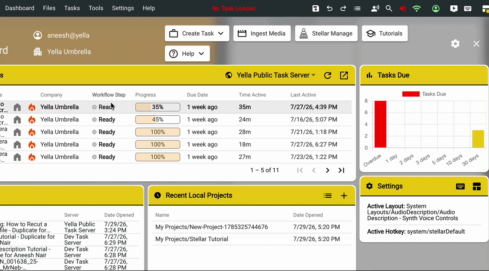Click the layout grid icon in Settings panel
The height and width of the screenshot is (271, 489).
coord(476,186)
